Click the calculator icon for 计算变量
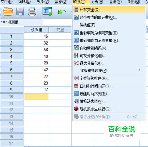The height and width of the screenshot is (147, 148). tap(76, 10)
